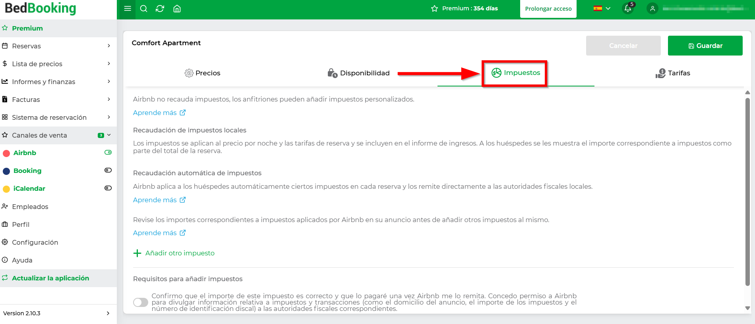Click the Tarifas money-hand icon
This screenshot has width=755, height=324.
click(x=660, y=73)
